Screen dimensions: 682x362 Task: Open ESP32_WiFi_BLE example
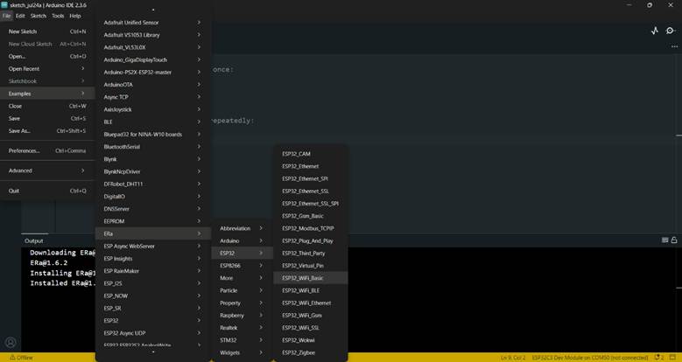[x=311, y=290]
